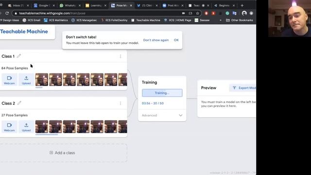Close the Pose Model tab
Screen dimensions: 311x175
coord(131,5)
